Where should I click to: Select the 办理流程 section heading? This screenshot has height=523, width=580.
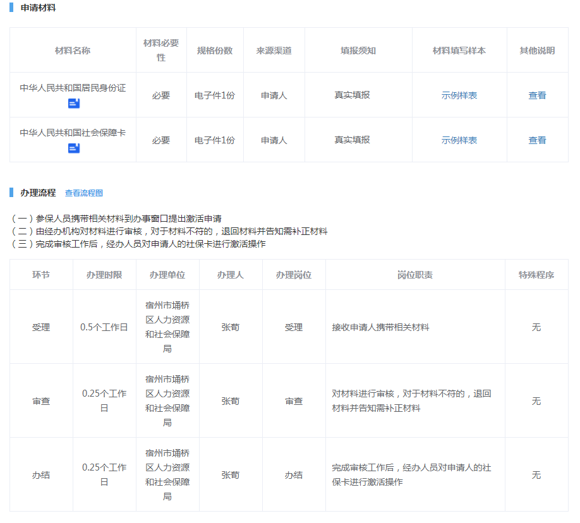pos(38,193)
